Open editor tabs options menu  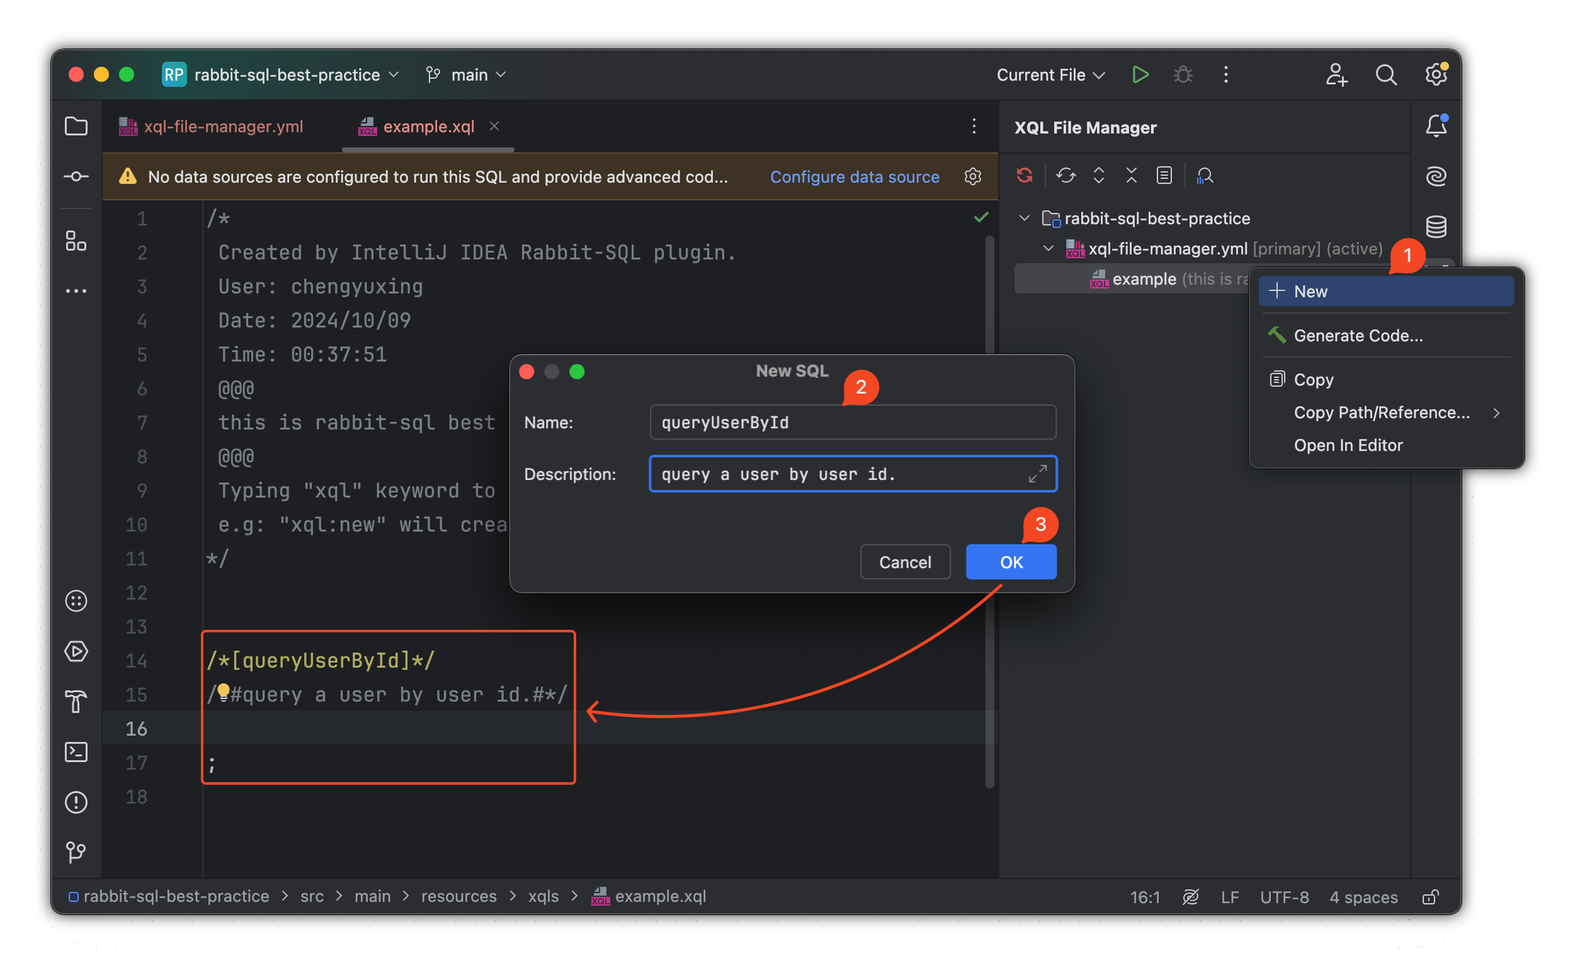click(974, 127)
